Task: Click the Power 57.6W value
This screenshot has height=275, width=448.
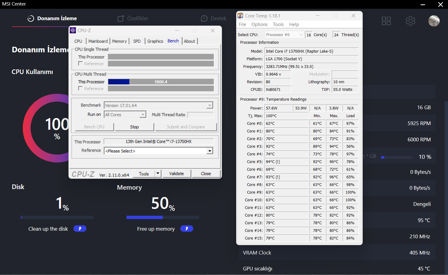Action: [x=278, y=108]
